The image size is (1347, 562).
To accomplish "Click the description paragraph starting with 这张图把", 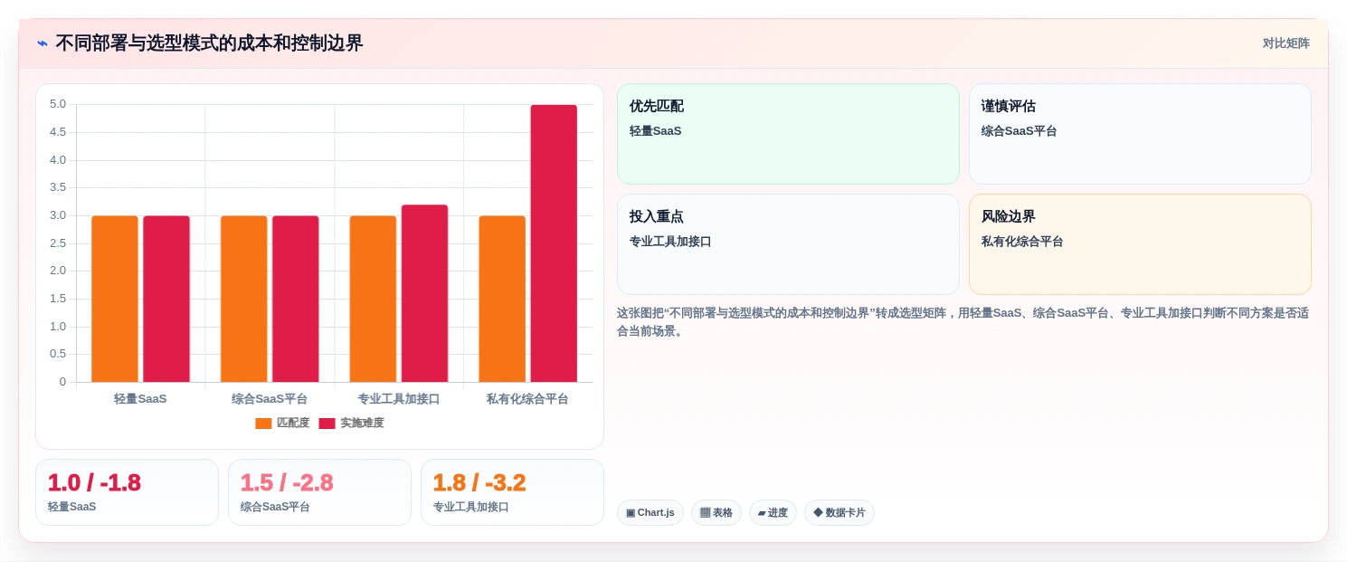I will coord(963,322).
